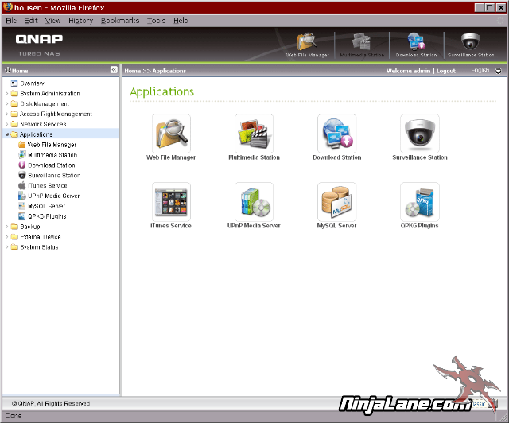The width and height of the screenshot is (509, 423).
Task: Select Surveillance Station in sidebar tree
Action: (54, 175)
